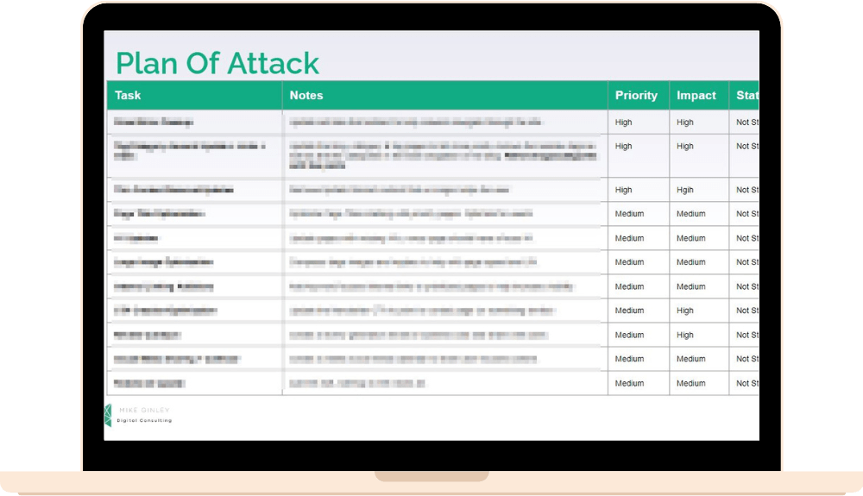
Task: Click the Plan Of Attack title
Action: click(217, 63)
